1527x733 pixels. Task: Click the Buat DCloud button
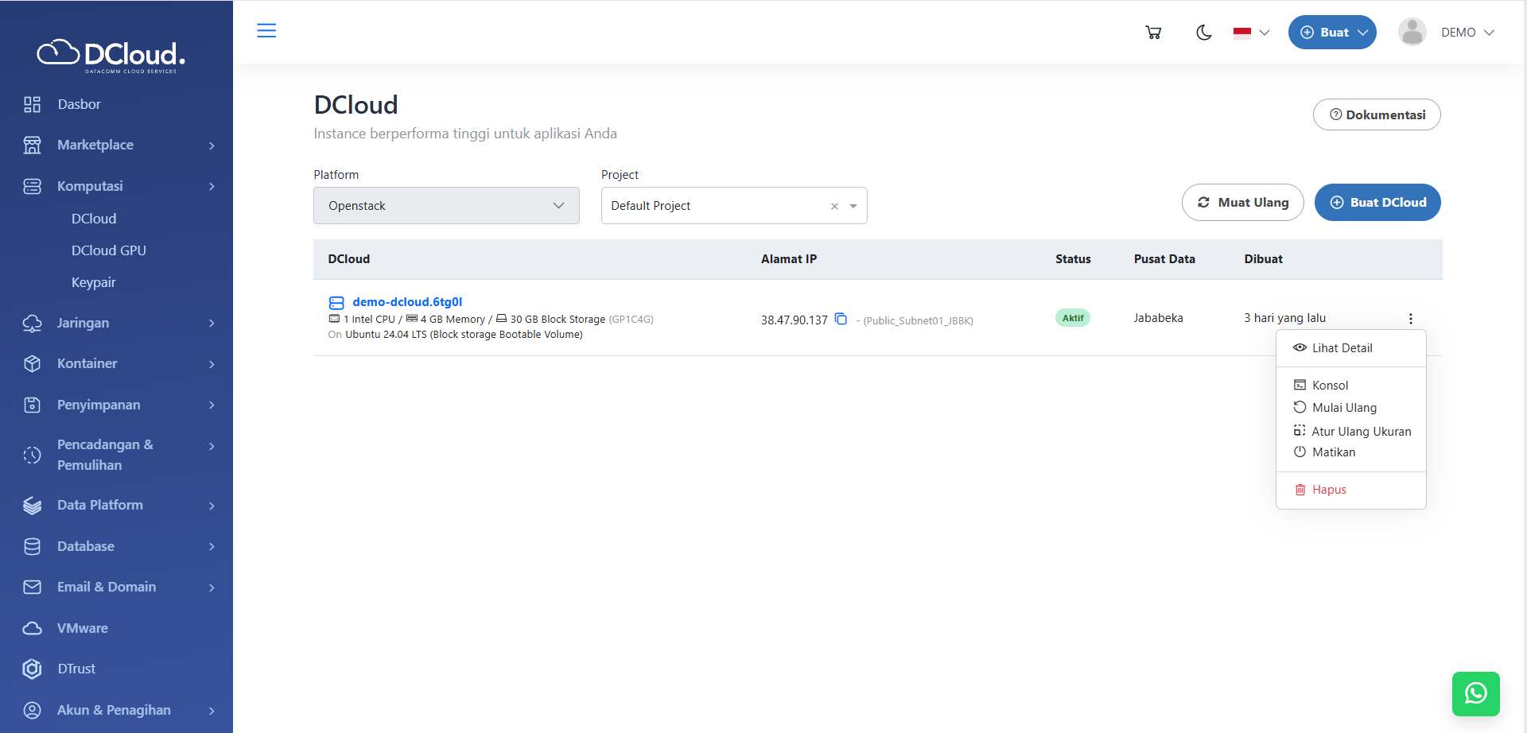(1377, 202)
